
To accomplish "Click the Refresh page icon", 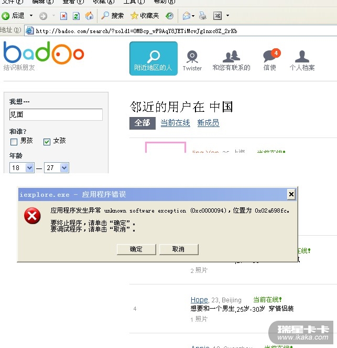I will pyautogui.click(x=76, y=16).
